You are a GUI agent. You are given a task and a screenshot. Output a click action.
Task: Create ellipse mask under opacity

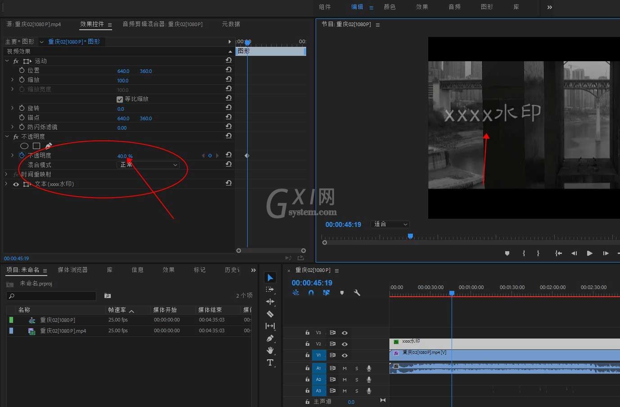(x=24, y=146)
